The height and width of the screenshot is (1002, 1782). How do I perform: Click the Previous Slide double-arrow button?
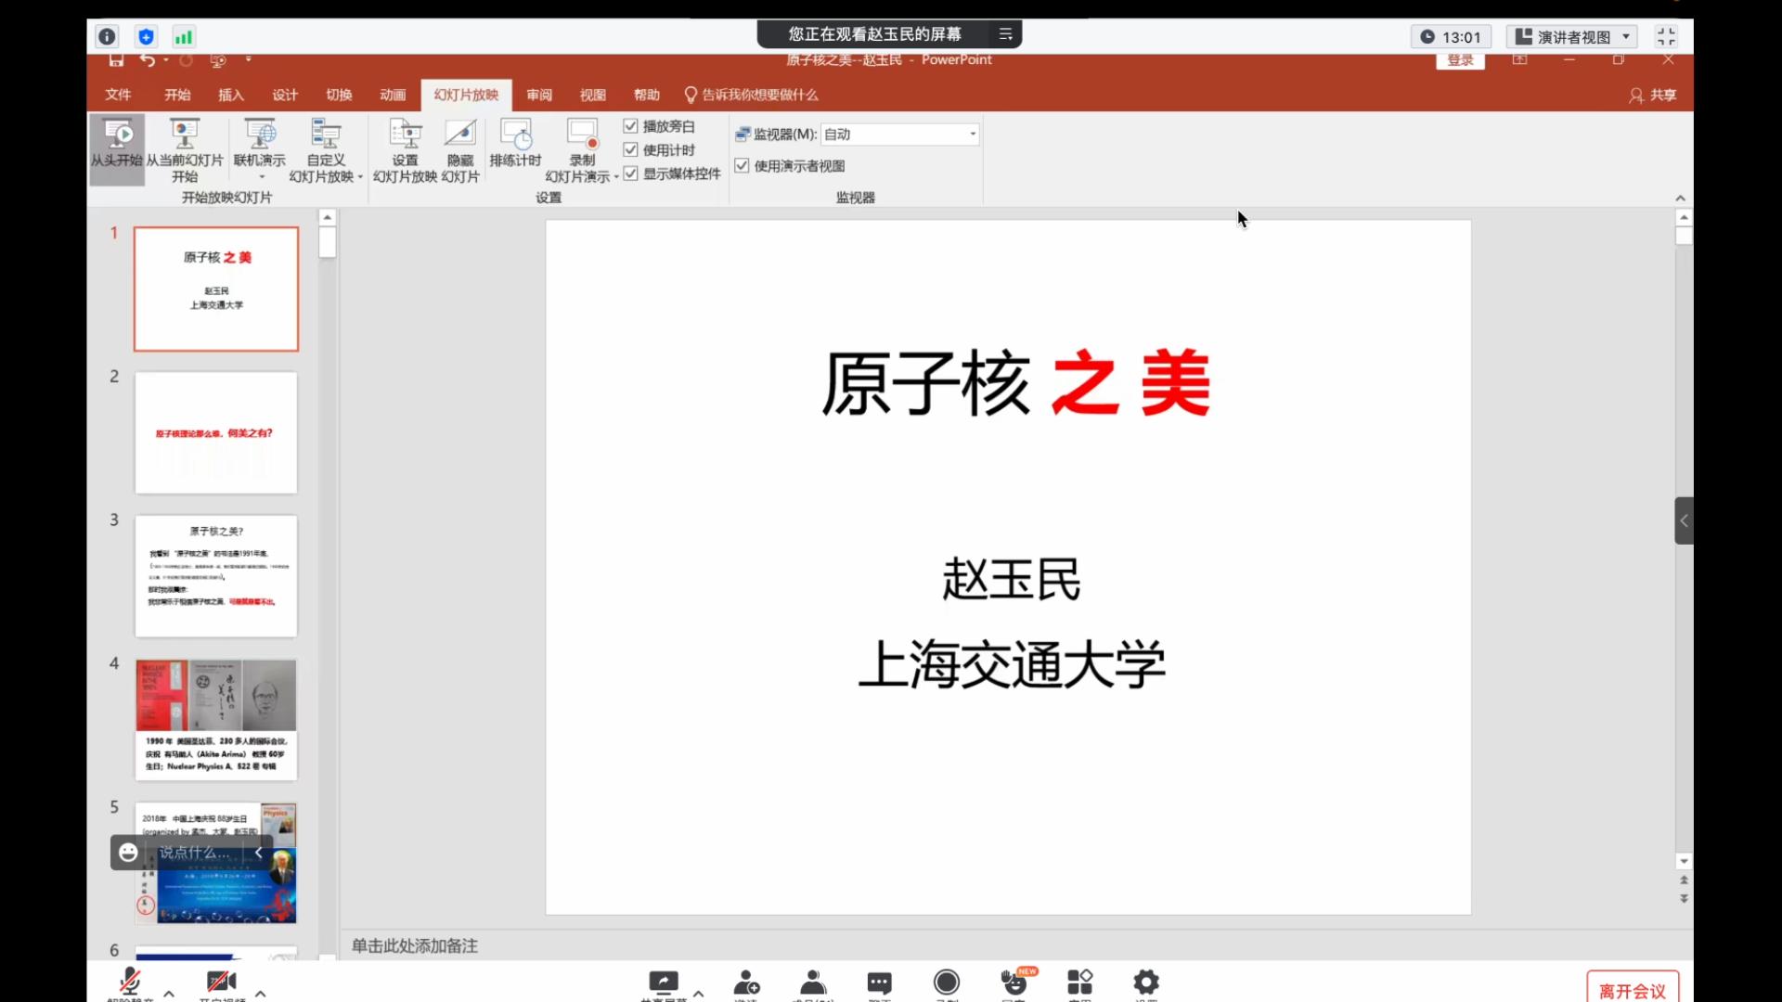tap(1684, 880)
